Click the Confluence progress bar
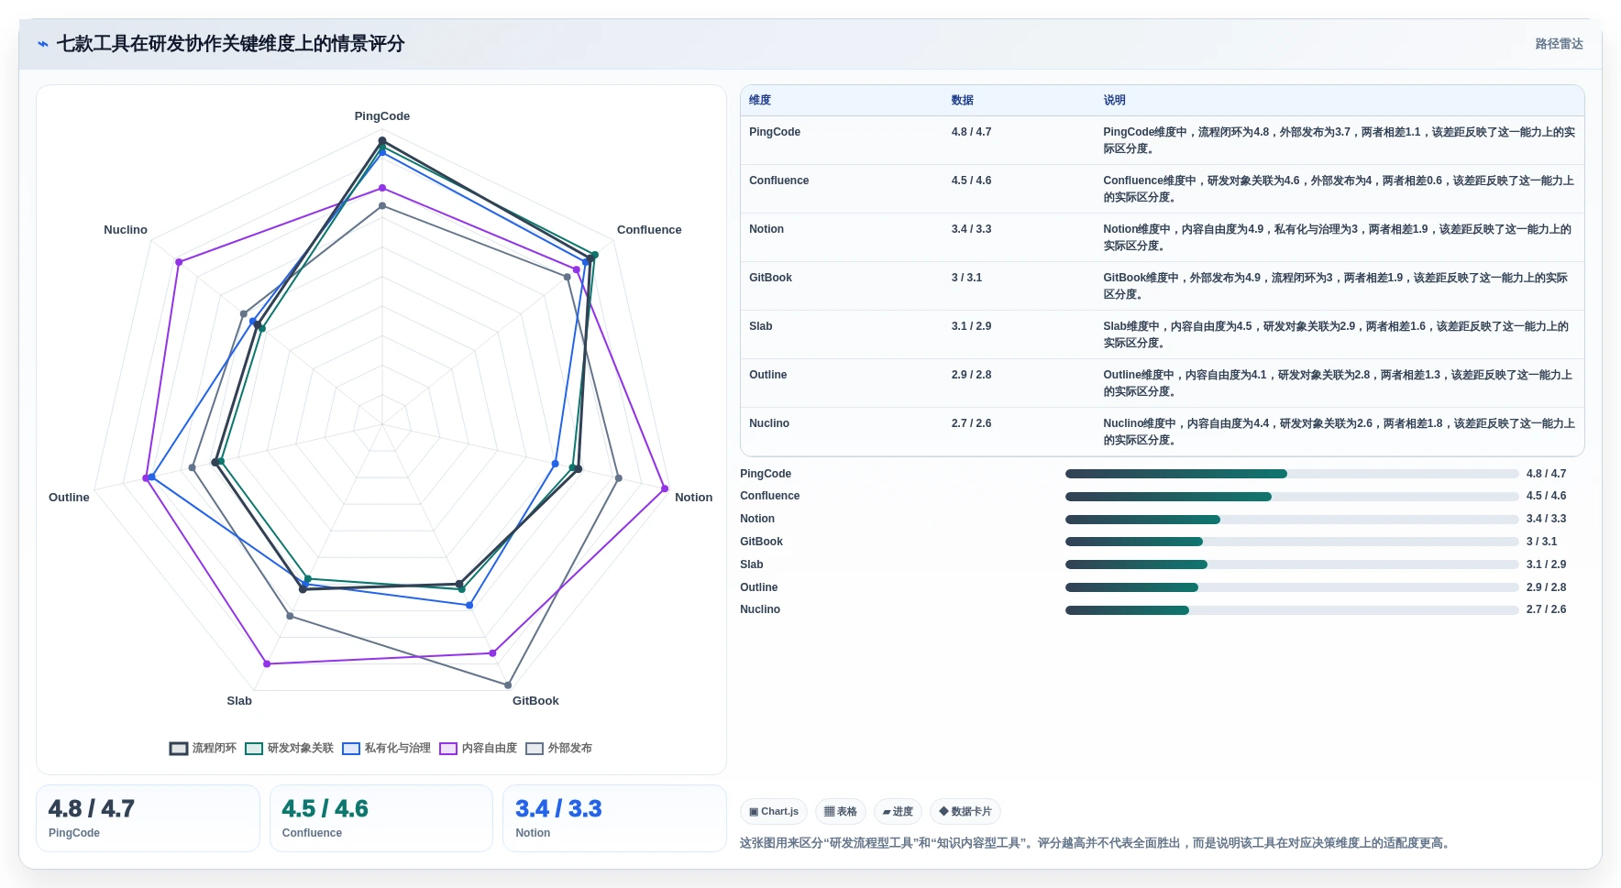This screenshot has width=1621, height=888. 1292,497
